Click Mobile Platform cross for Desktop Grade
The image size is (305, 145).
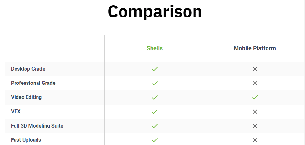click(255, 69)
